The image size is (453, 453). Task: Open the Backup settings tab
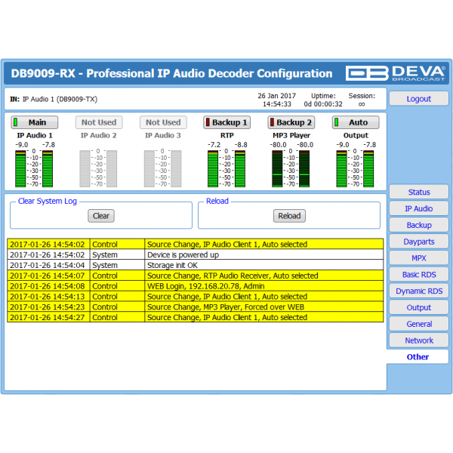[418, 225]
